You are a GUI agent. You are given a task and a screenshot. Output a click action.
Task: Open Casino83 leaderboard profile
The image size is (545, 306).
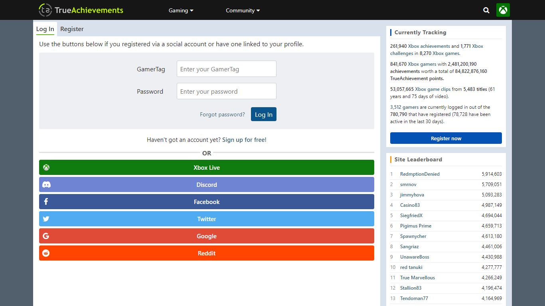pos(410,205)
